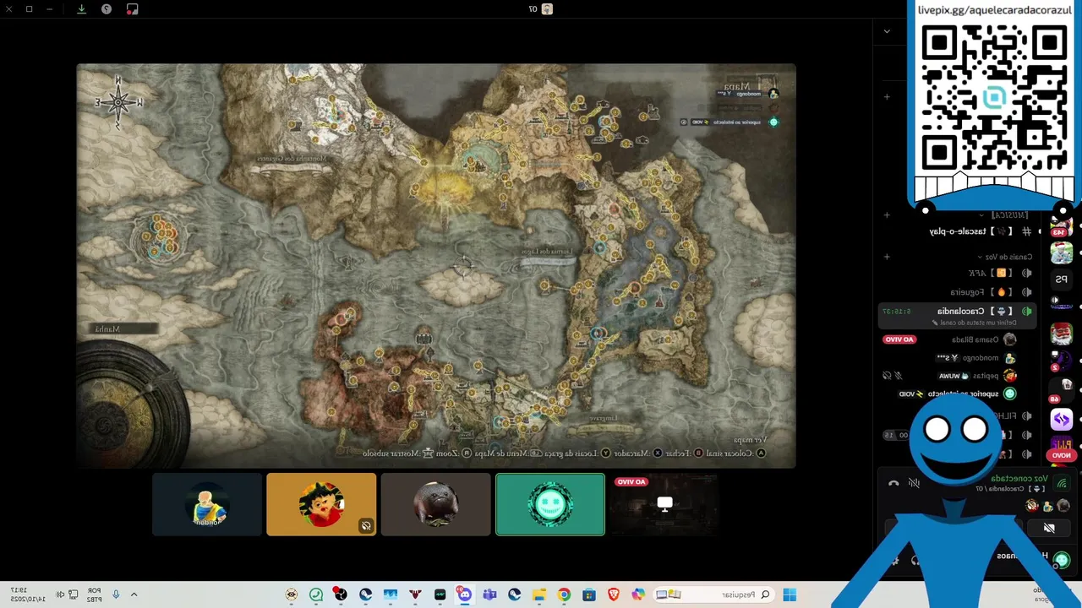This screenshot has height=608, width=1082.
Task: Open the Discord inbox icon
Action: coord(132,9)
